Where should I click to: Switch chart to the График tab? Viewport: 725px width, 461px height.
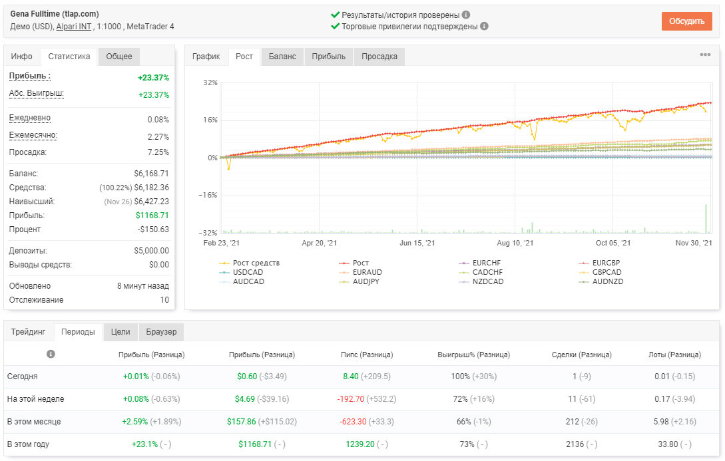click(206, 57)
